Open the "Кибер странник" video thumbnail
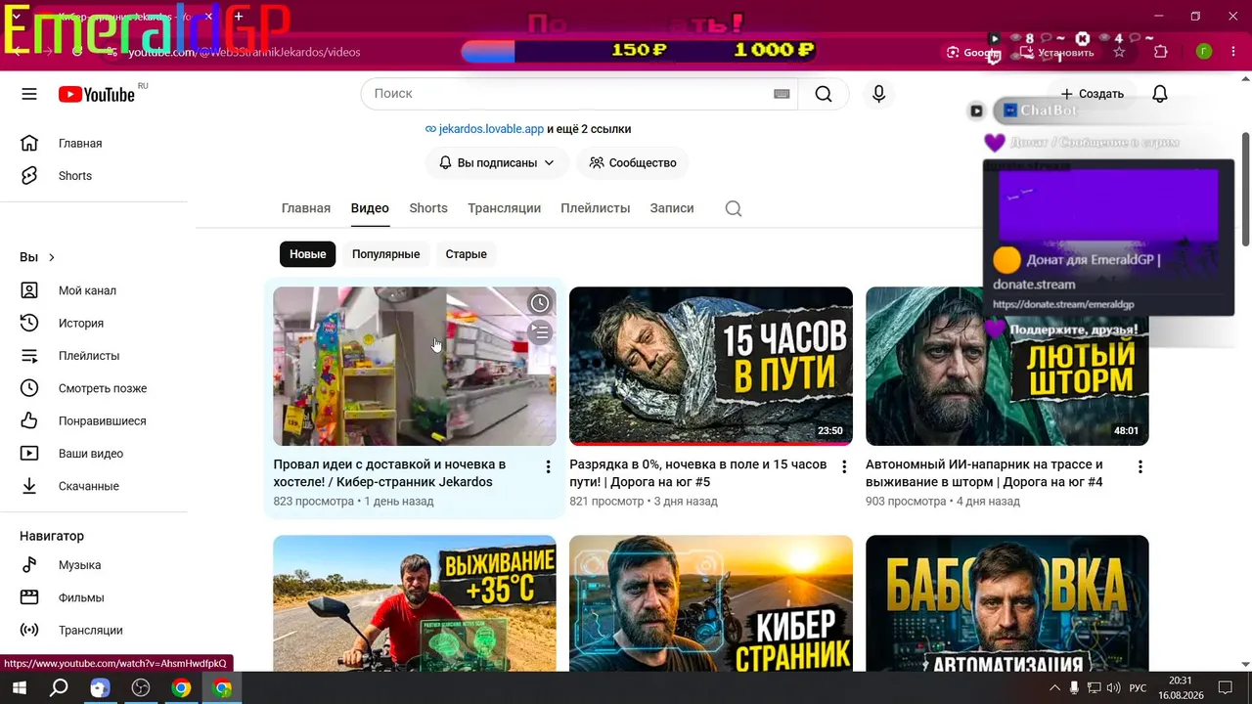The height and width of the screenshot is (704, 1252). [711, 603]
